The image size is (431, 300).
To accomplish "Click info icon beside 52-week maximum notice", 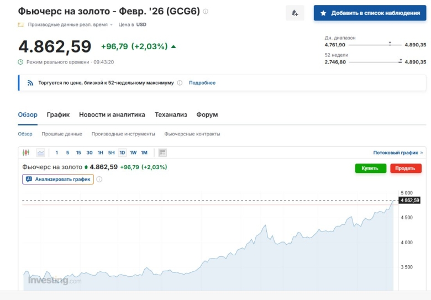I will click(x=180, y=83).
